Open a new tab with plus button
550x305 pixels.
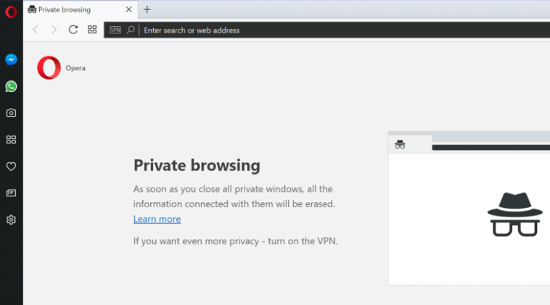click(147, 10)
